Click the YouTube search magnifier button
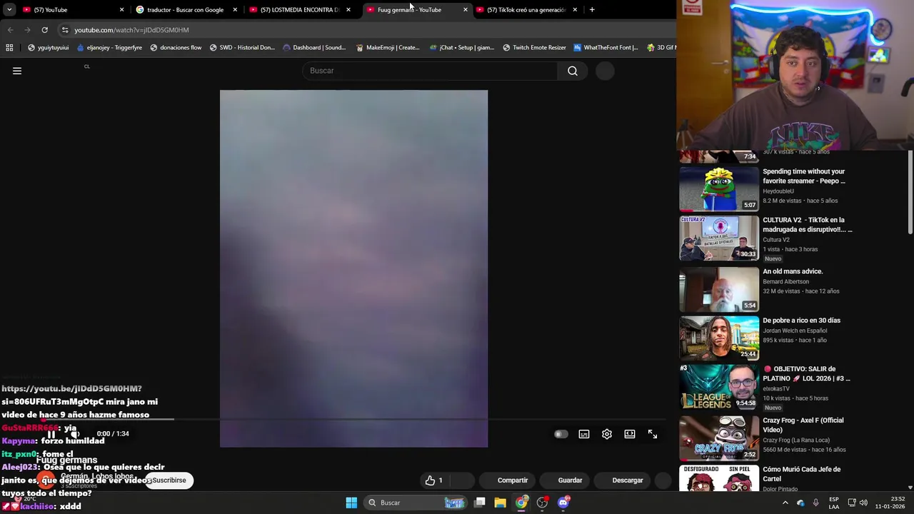This screenshot has width=914, height=514. click(573, 71)
